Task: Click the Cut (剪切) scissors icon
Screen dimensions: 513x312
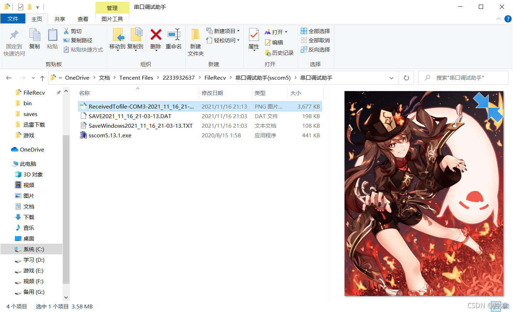Action: pos(66,31)
